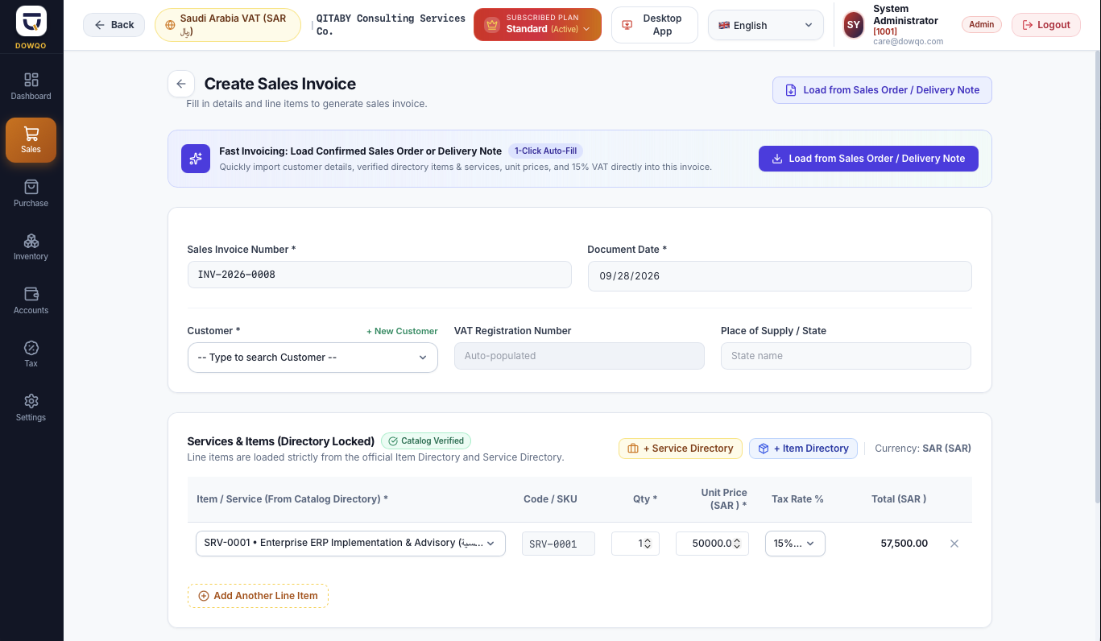Click the cube icon on Item Directory
1101x641 pixels.
click(764, 449)
